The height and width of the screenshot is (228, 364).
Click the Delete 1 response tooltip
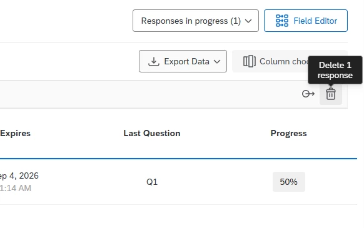click(x=335, y=70)
